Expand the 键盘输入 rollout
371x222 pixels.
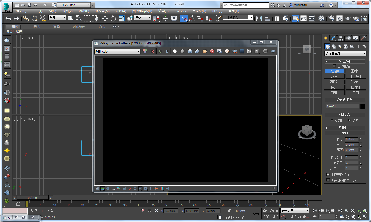pyautogui.click(x=345, y=128)
